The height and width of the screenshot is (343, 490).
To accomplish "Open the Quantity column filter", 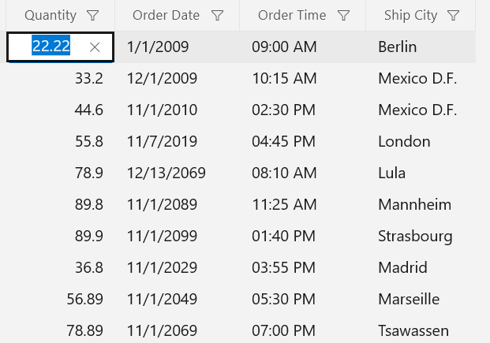I will 93,16.
